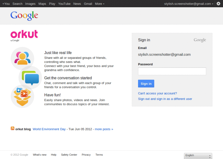Open the Privacy footer link
223x159 pixels.
[86, 155]
